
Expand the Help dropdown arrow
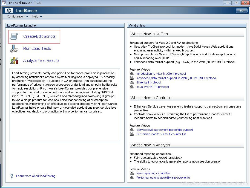coord(41,17)
